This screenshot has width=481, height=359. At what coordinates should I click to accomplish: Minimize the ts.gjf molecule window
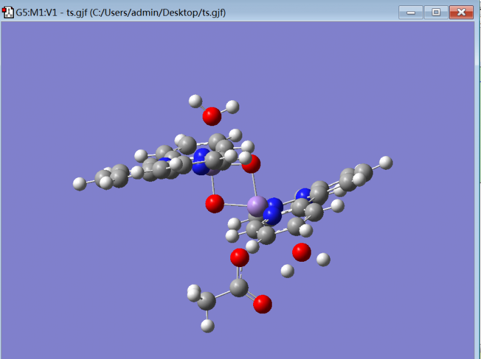click(x=411, y=13)
